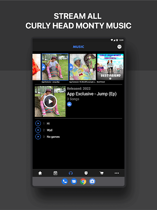
Task: Select the partially visible red album cover
Action: pyautogui.click(x=36, y=67)
